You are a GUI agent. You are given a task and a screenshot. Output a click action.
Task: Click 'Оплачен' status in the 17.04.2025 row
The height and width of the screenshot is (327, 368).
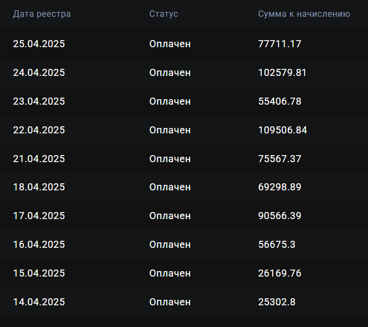(170, 216)
